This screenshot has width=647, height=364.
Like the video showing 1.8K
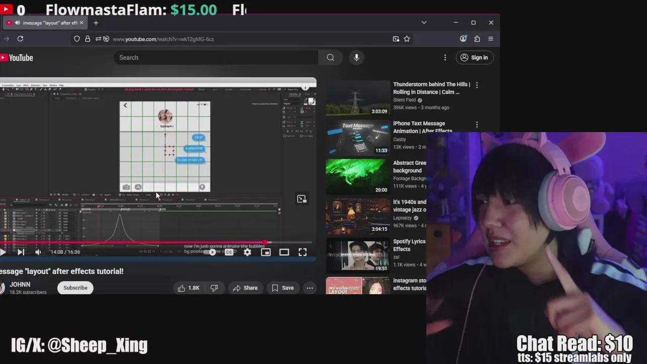pyautogui.click(x=189, y=288)
